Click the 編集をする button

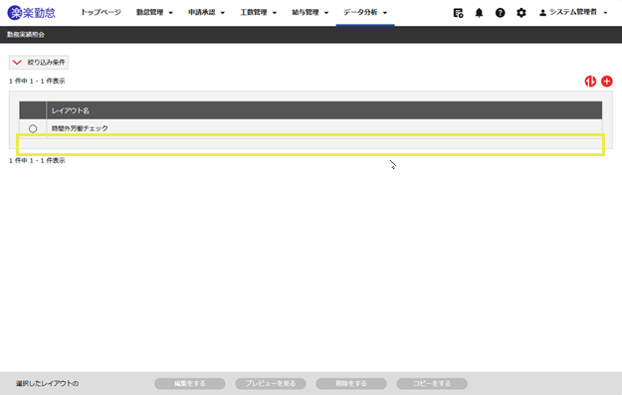(190, 383)
